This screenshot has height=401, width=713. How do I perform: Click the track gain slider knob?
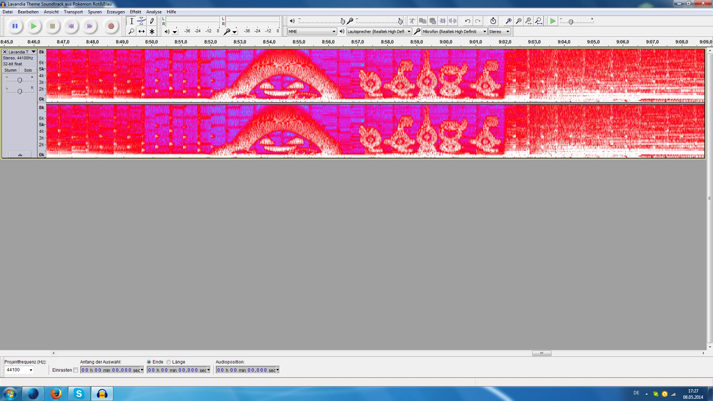click(20, 80)
